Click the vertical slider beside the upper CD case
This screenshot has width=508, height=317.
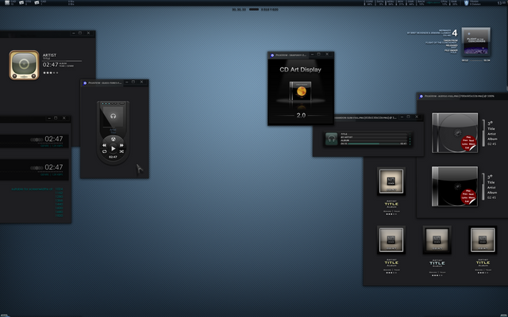click(483, 133)
